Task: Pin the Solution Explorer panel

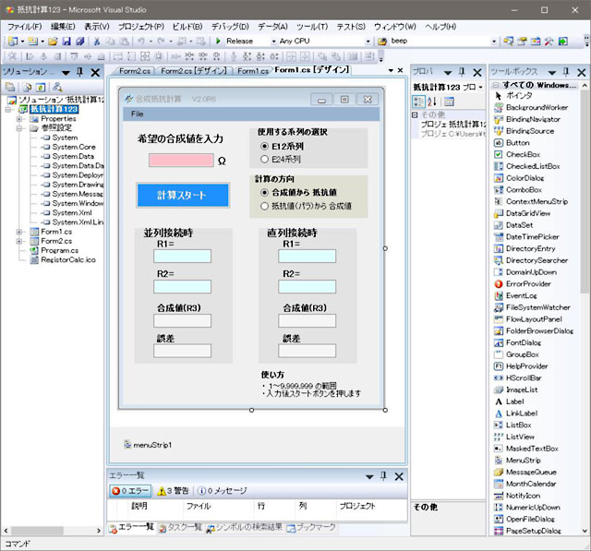Action: point(80,72)
